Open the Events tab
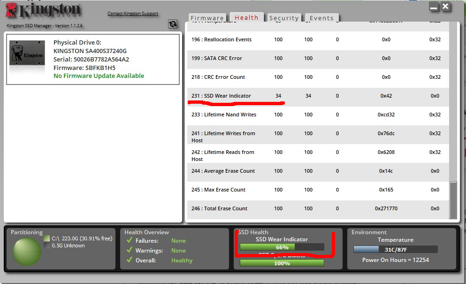 point(321,18)
